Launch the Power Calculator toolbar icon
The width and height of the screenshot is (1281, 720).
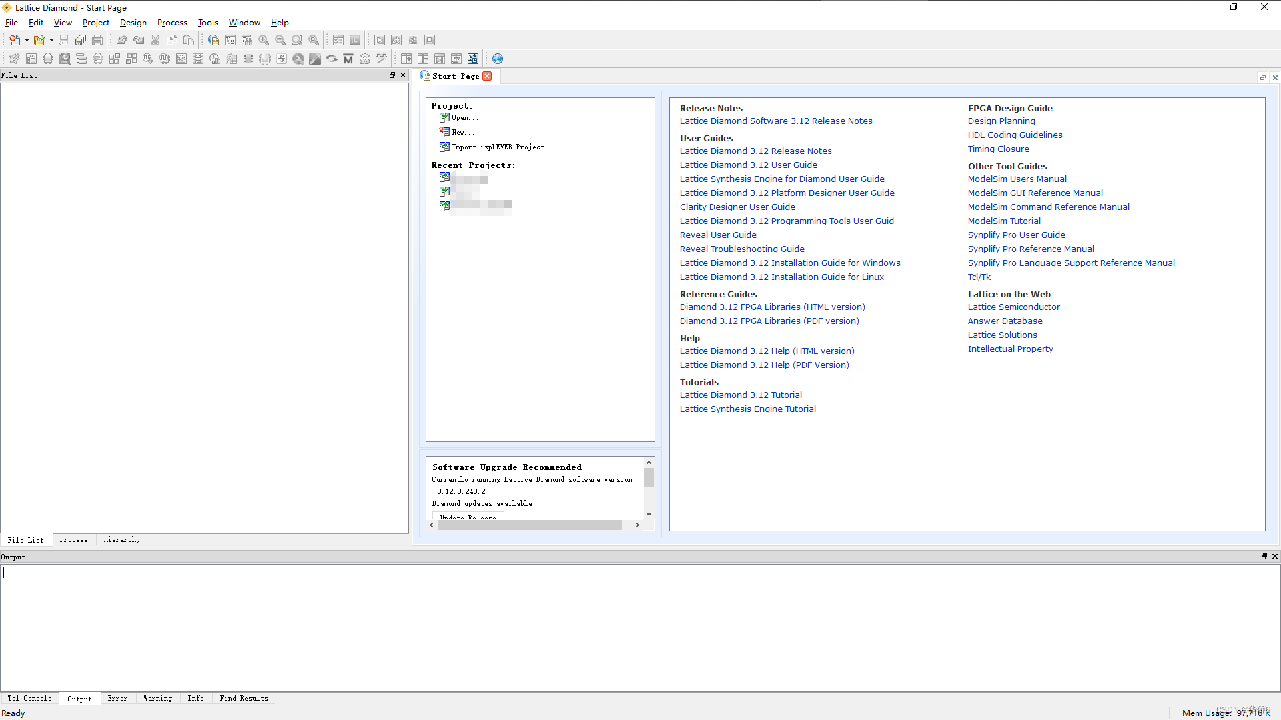click(x=232, y=59)
